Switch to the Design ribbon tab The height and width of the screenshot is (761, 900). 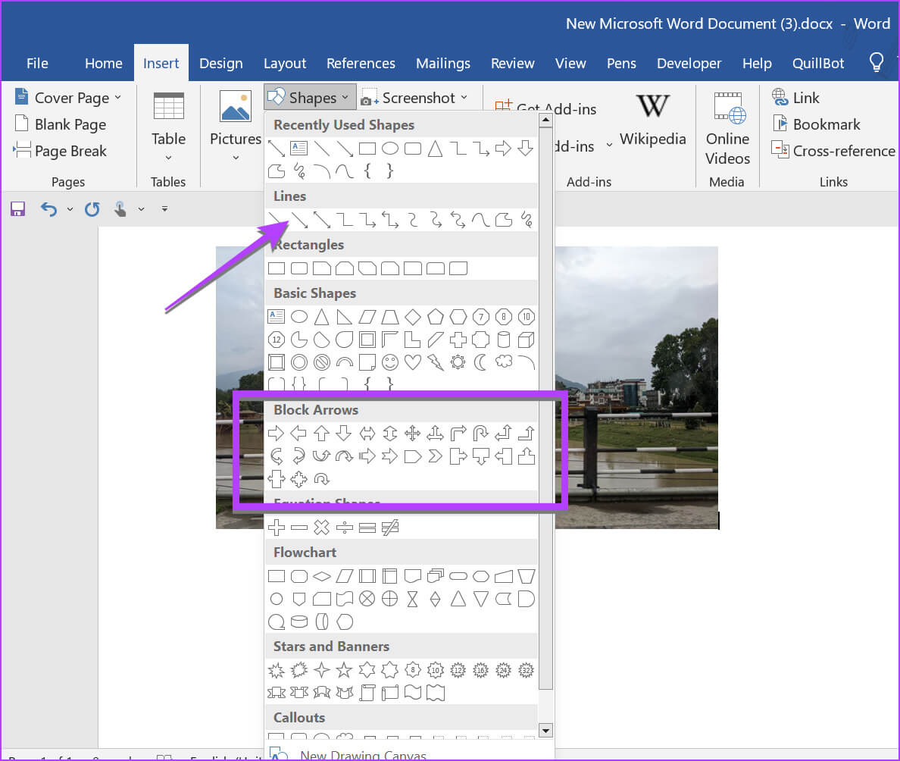click(x=220, y=63)
